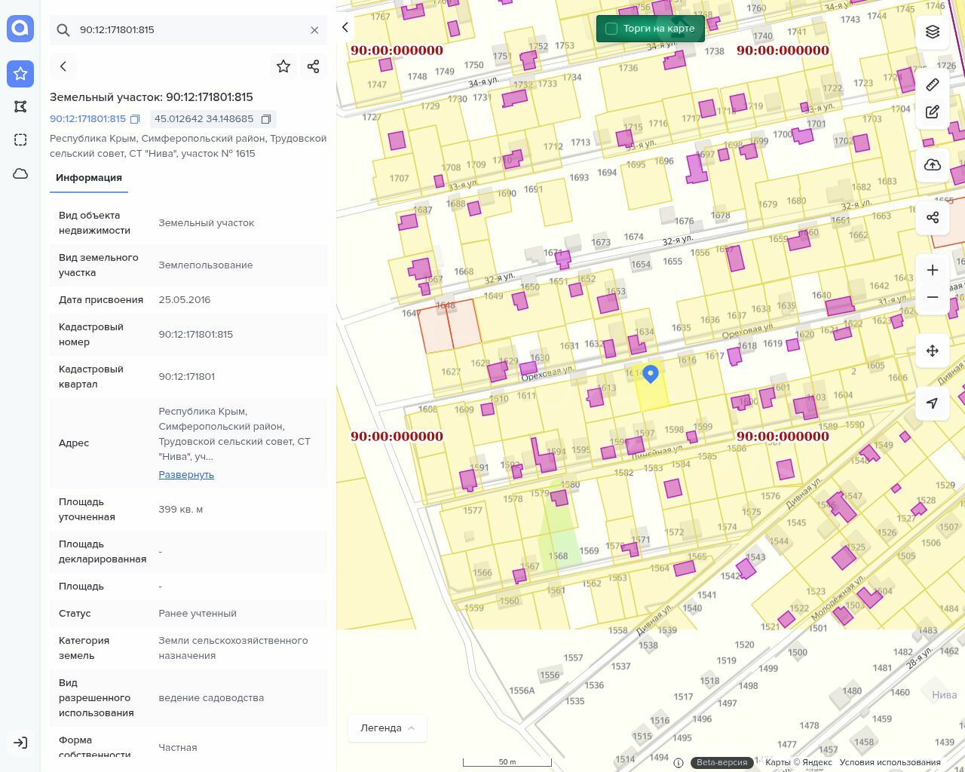This screenshot has width=965, height=772.
Task: Collapse the side info panel
Action: click(345, 27)
